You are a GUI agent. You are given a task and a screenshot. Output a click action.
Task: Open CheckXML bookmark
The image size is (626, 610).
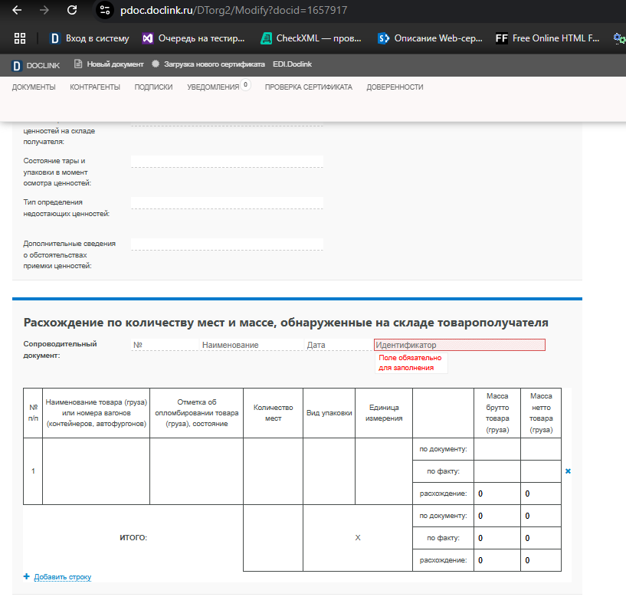(311, 38)
